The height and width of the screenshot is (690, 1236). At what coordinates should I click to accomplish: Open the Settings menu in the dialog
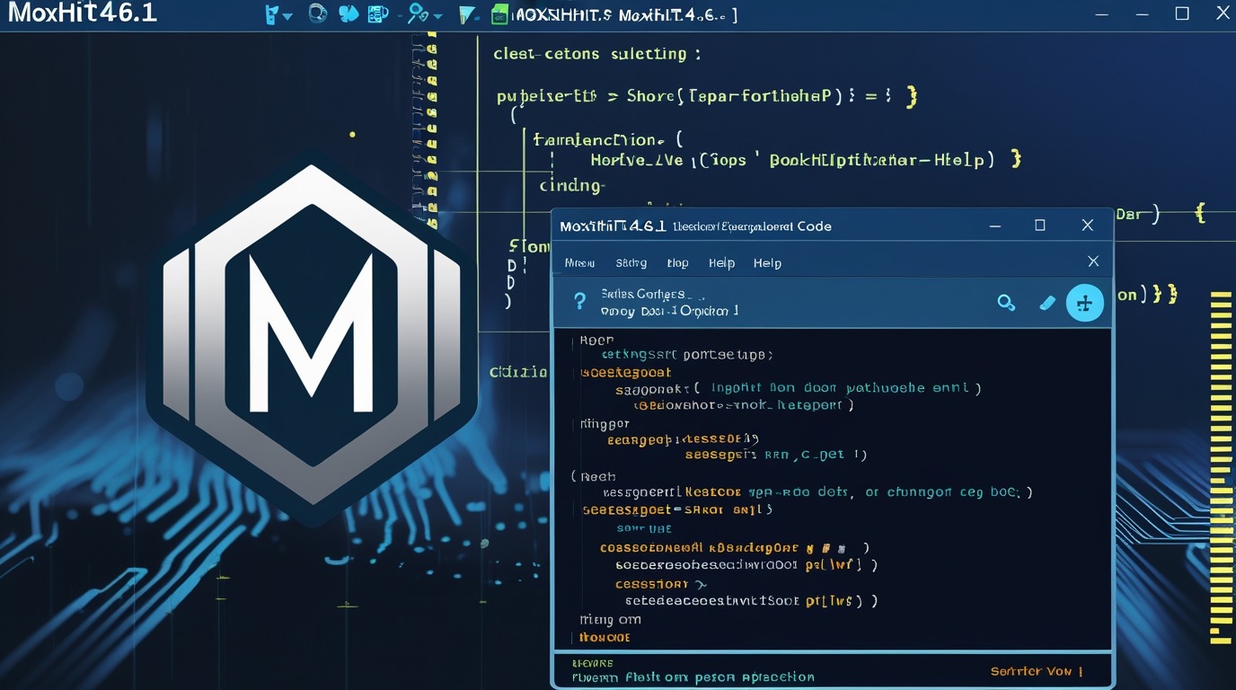tap(631, 262)
